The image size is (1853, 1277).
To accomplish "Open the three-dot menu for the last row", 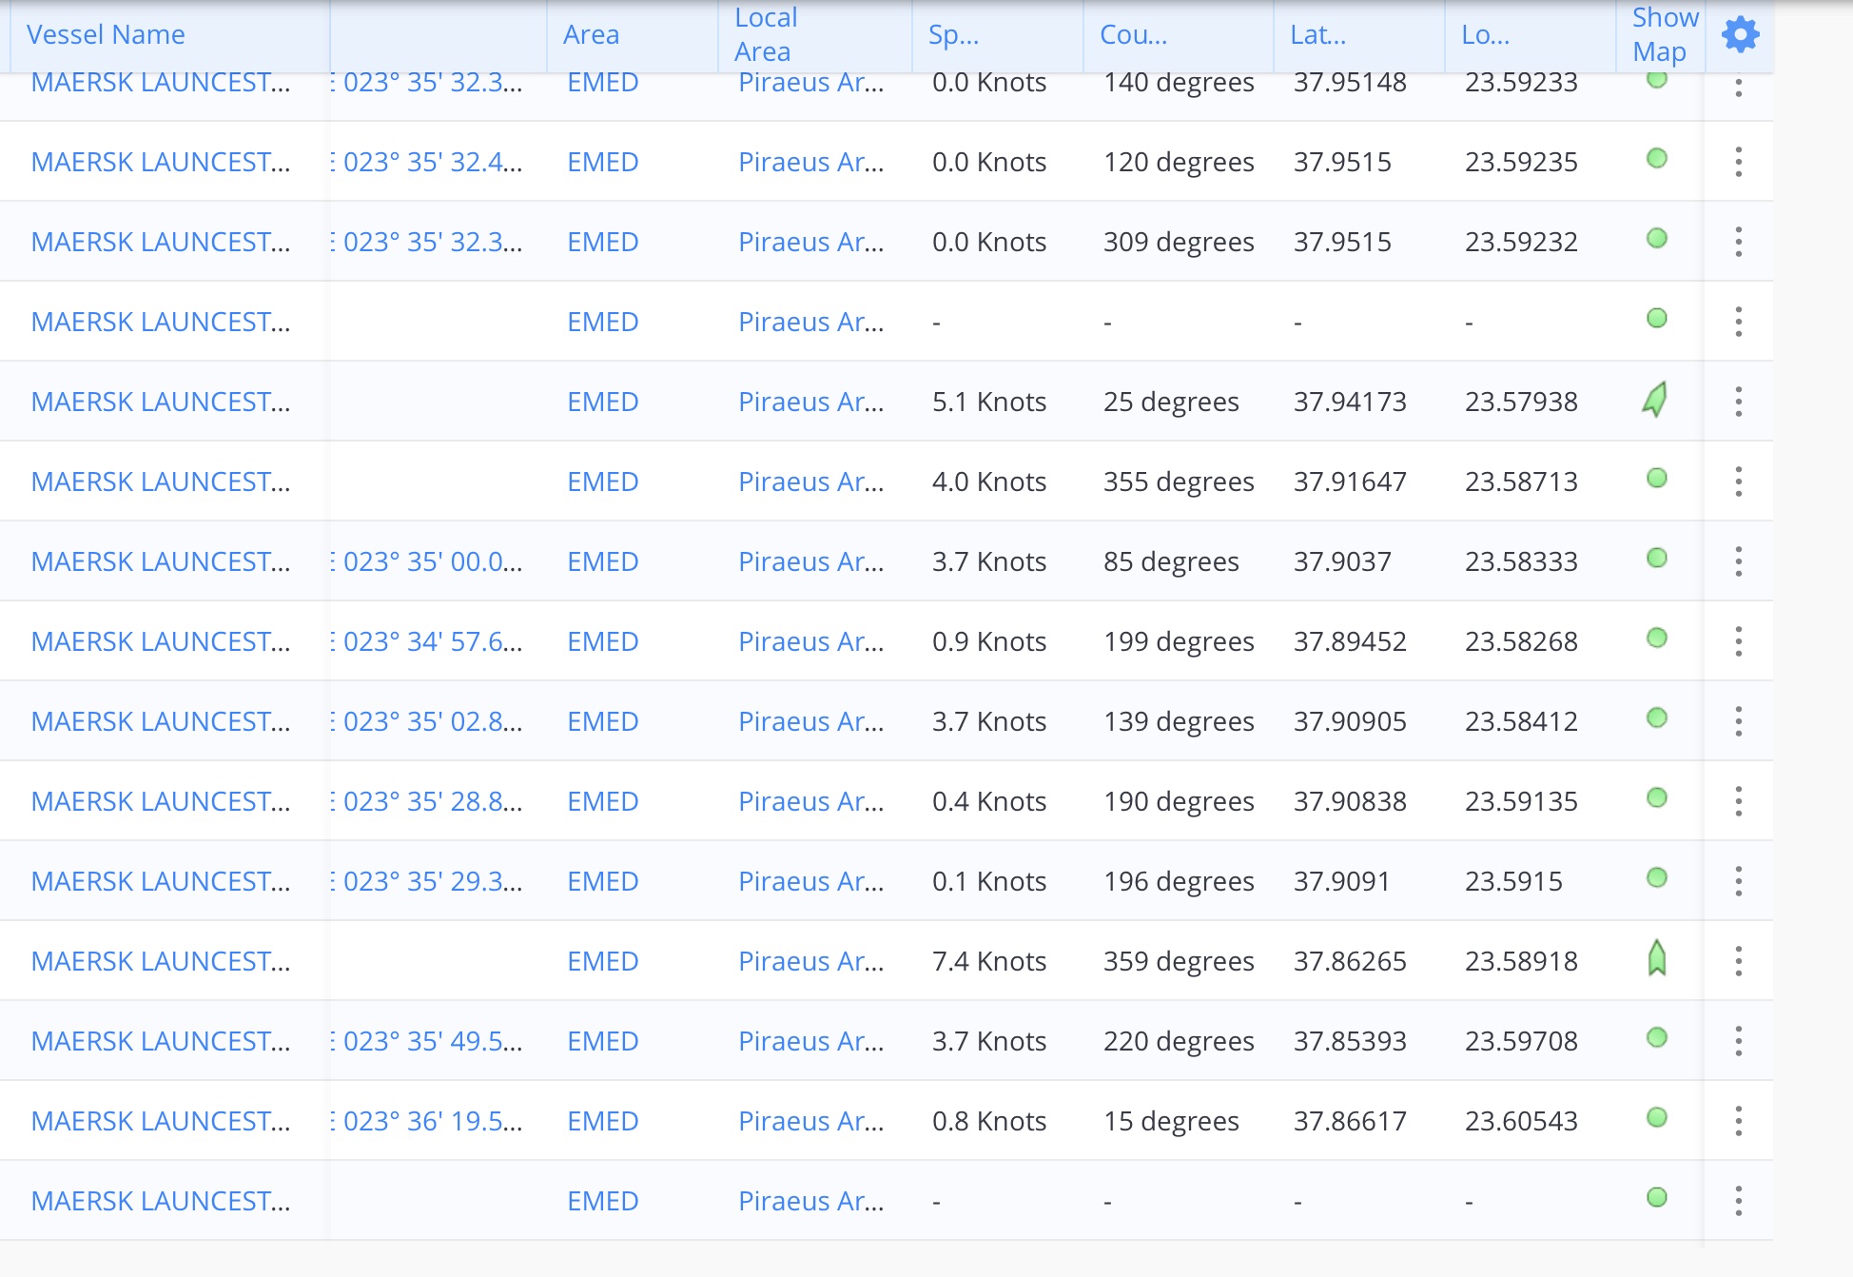I will click(x=1738, y=1201).
